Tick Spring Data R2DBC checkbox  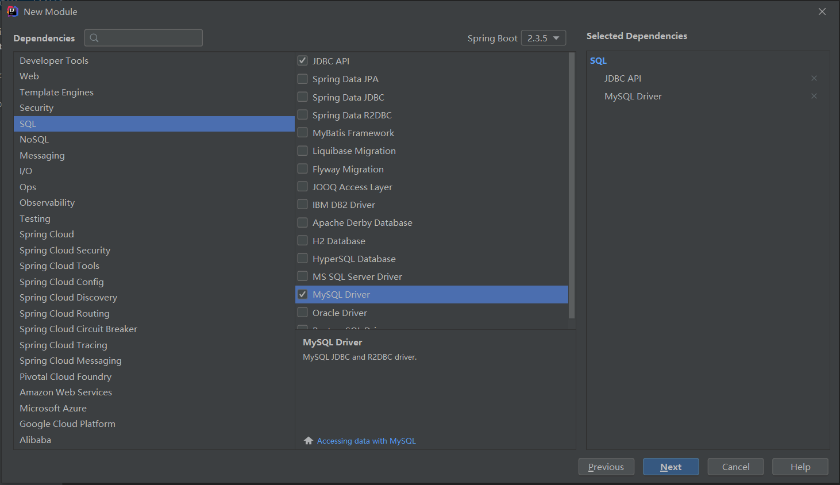tap(302, 114)
